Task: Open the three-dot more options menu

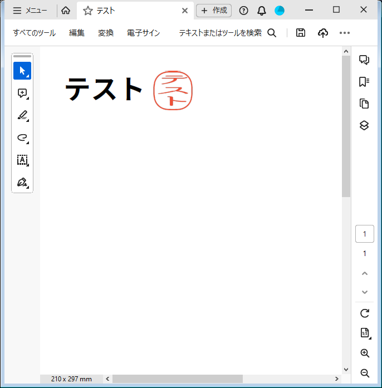Action: (345, 33)
